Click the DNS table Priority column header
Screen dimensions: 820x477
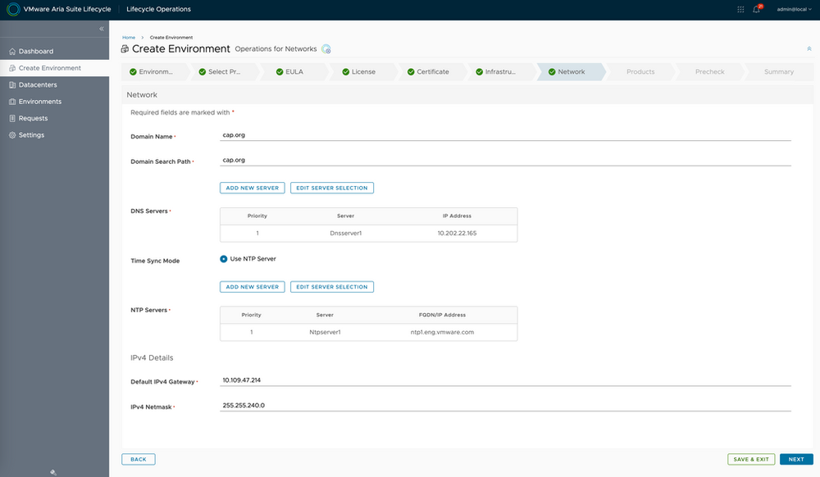point(257,216)
